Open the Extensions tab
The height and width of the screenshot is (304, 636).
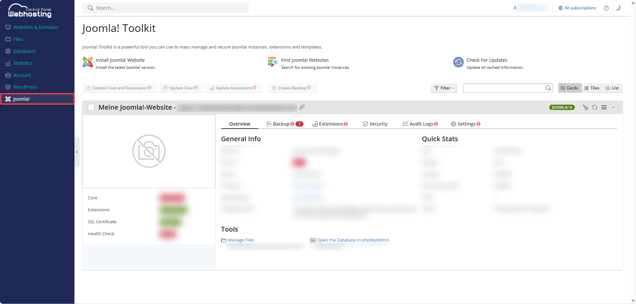330,124
